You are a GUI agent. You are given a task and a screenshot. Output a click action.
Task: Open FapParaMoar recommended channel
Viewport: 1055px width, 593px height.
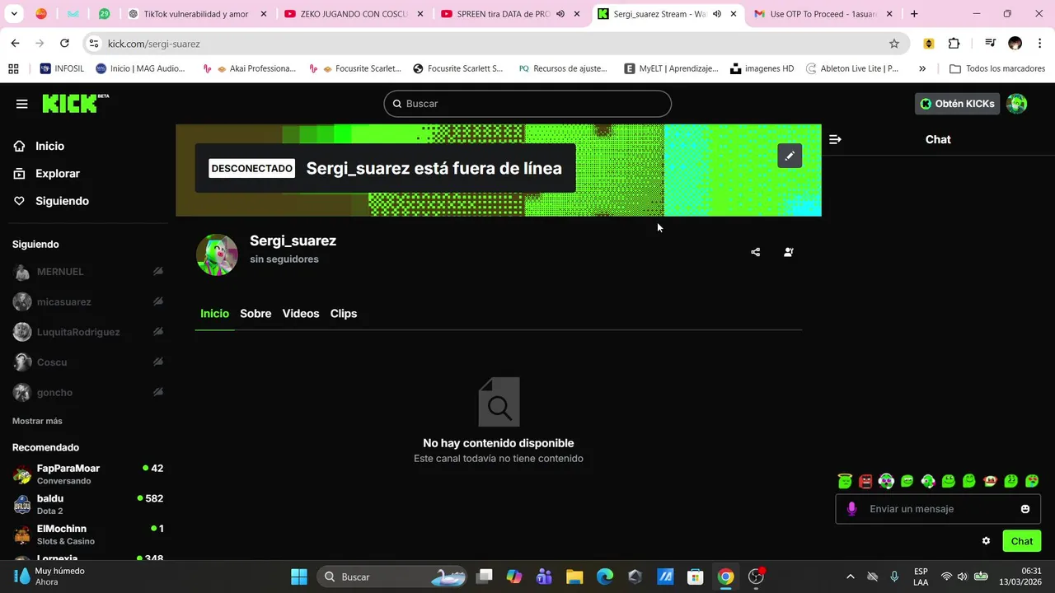tap(87, 474)
